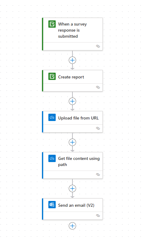
Task: Click OneDrive icon on Get file content
Action: coord(52,158)
